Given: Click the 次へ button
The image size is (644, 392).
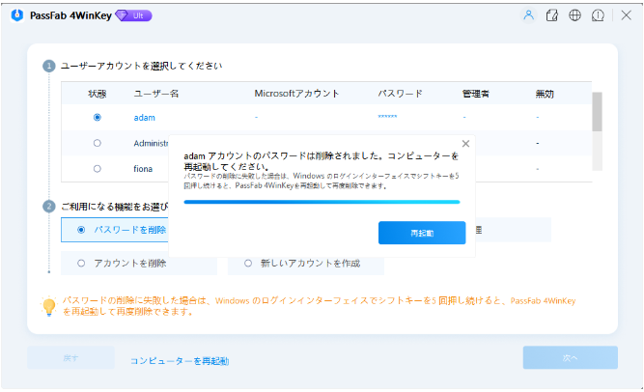Looking at the screenshot, I should pyautogui.click(x=570, y=358).
